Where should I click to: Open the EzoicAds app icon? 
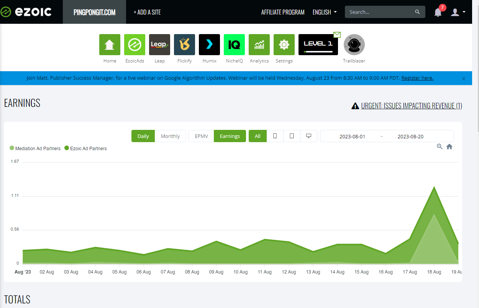(x=135, y=44)
